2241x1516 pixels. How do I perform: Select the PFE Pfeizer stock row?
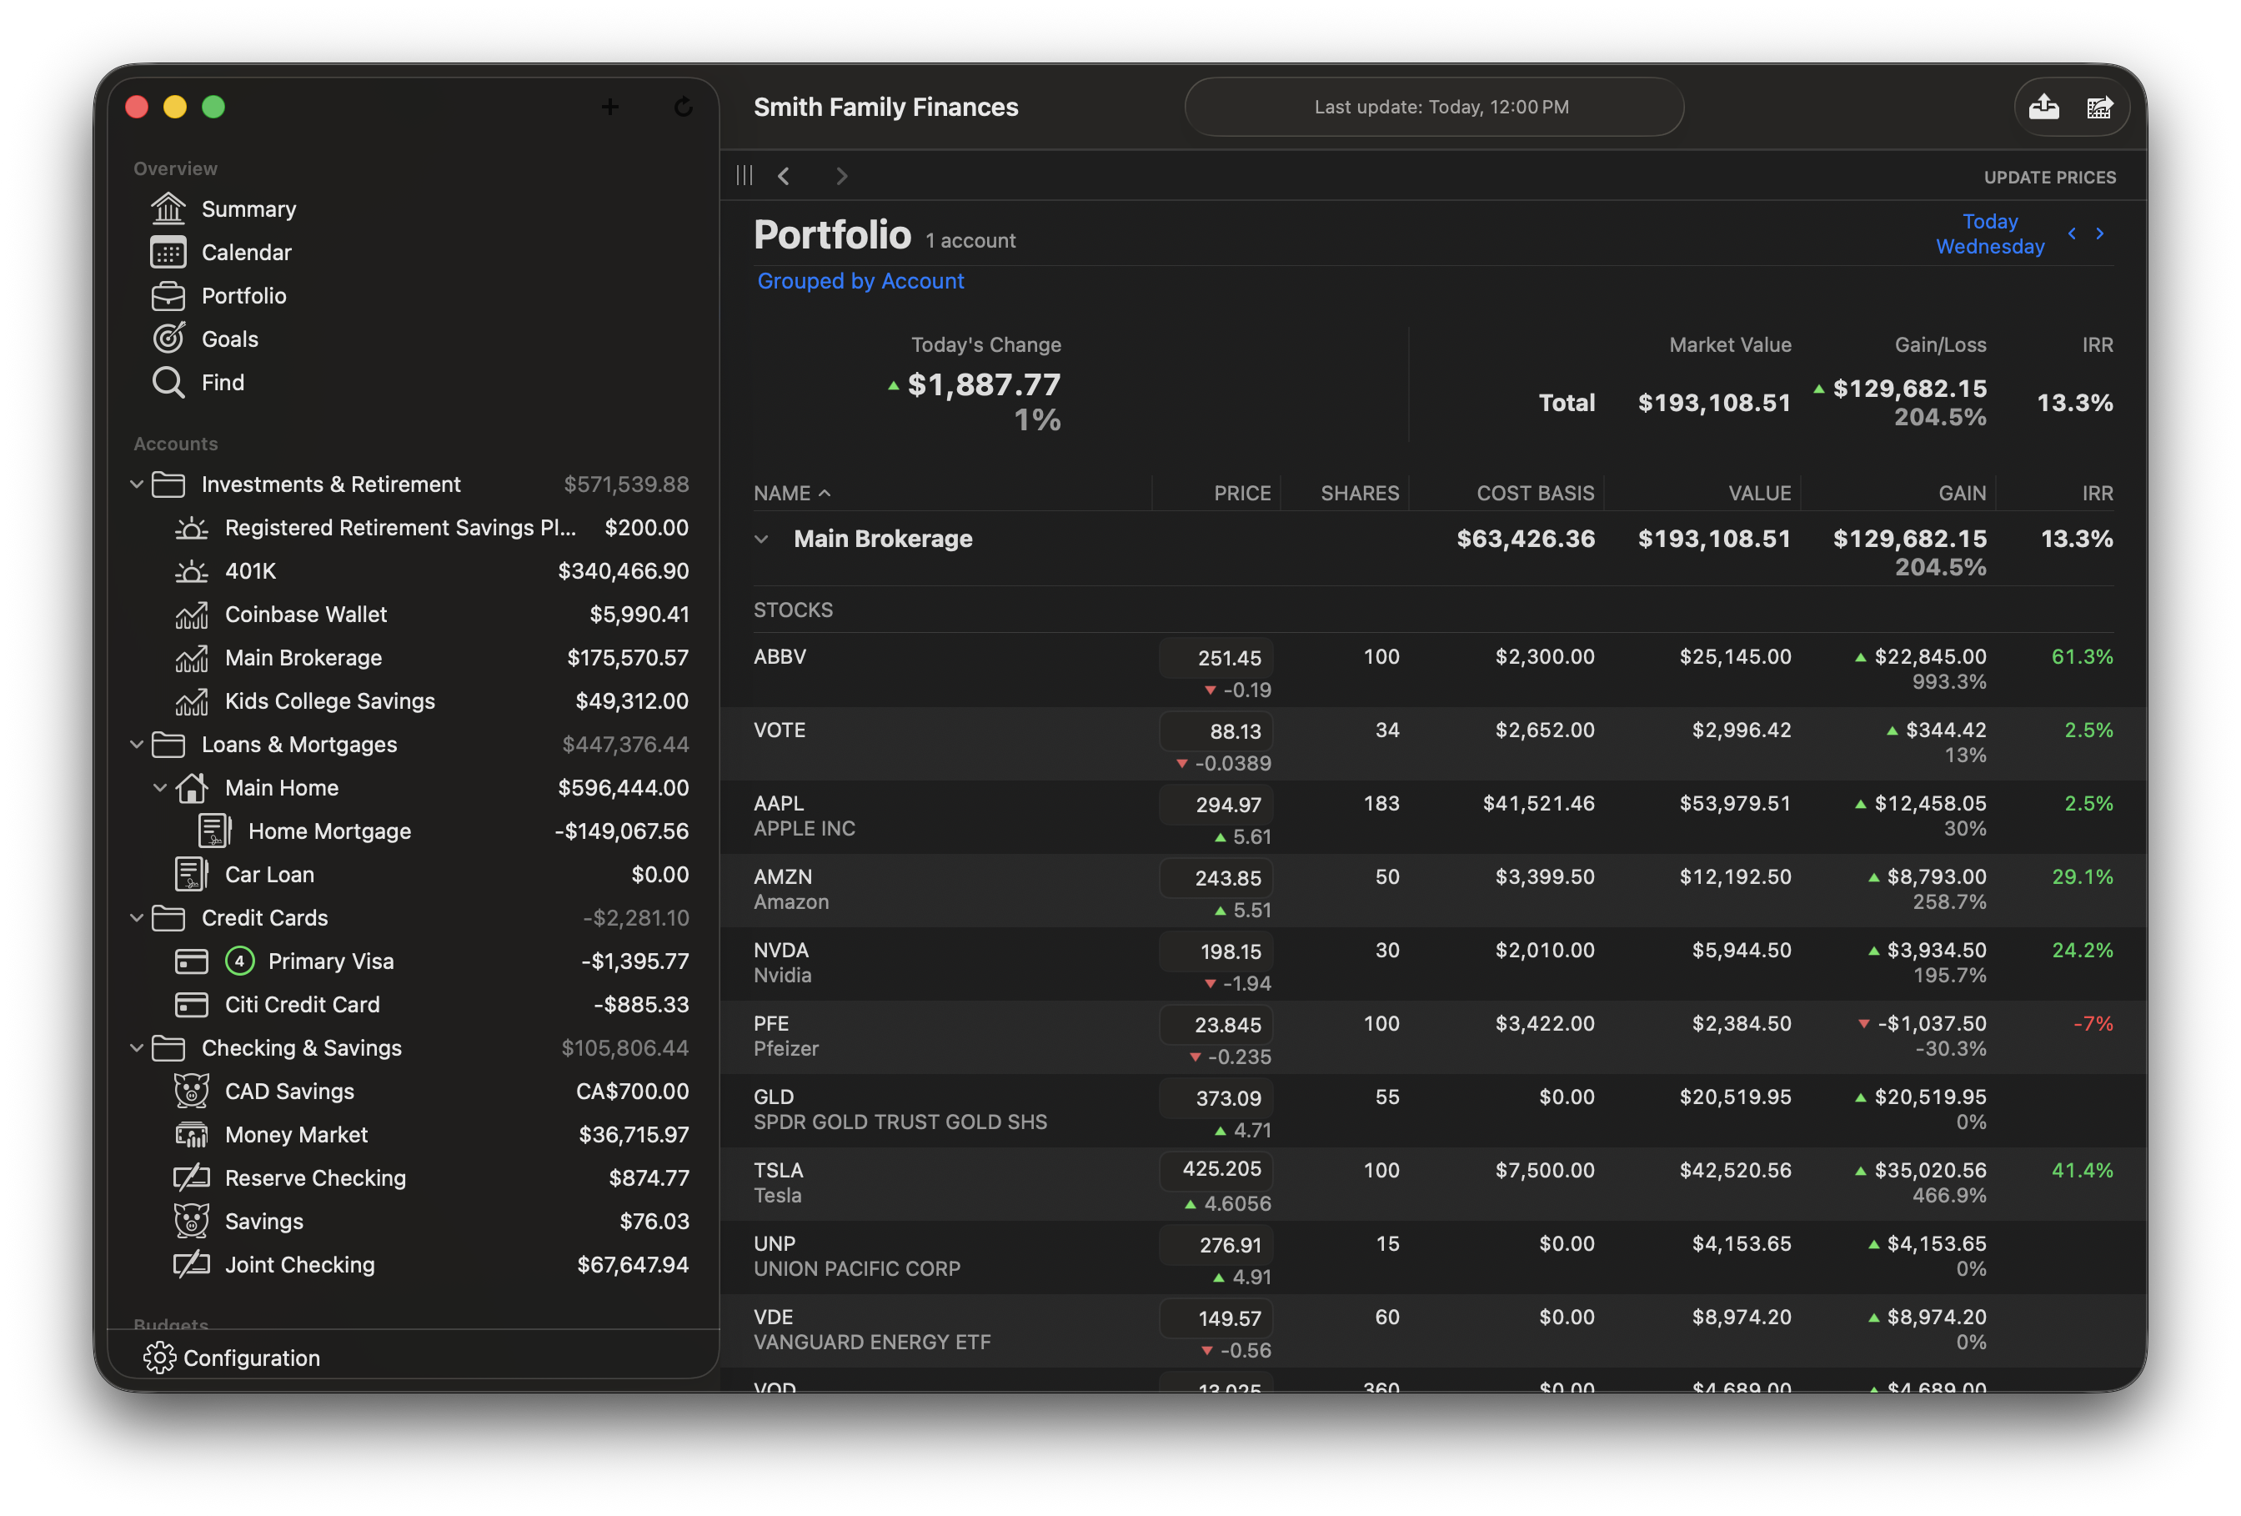click(1433, 1037)
